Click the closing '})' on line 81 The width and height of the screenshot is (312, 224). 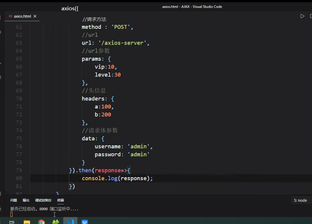[x=72, y=187]
